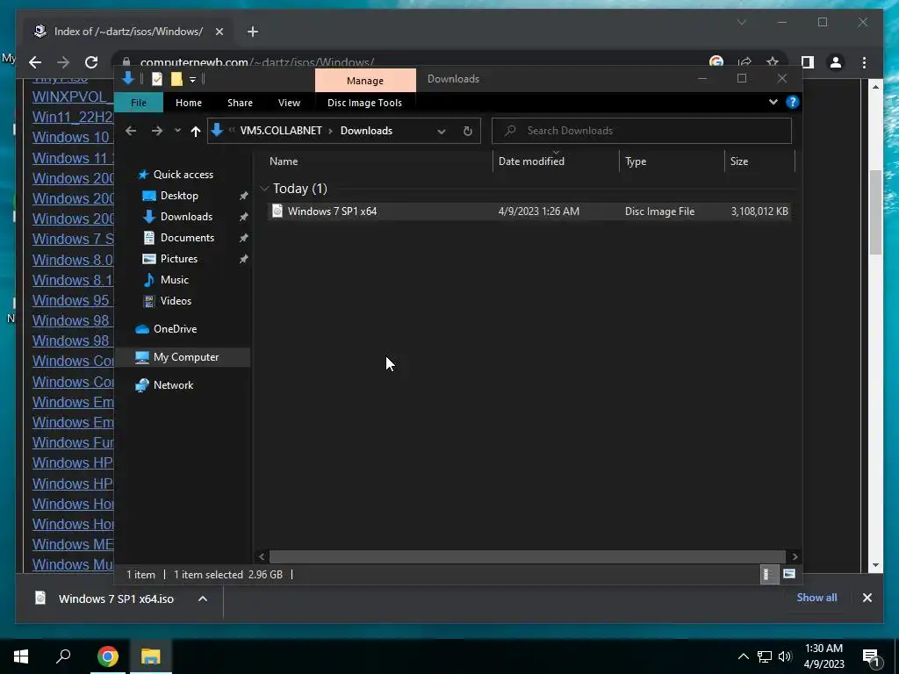The height and width of the screenshot is (674, 899).
Task: Click horizontal scrollbar in file list
Action: pos(527,556)
